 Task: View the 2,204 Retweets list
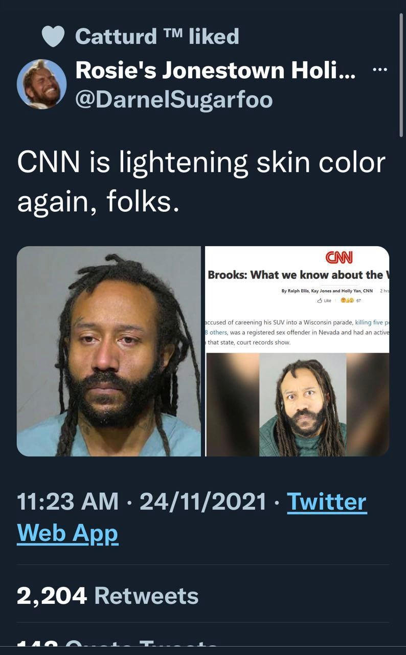(x=107, y=596)
